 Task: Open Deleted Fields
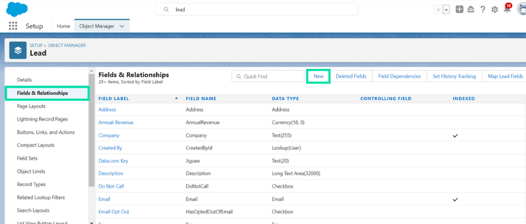(x=351, y=76)
